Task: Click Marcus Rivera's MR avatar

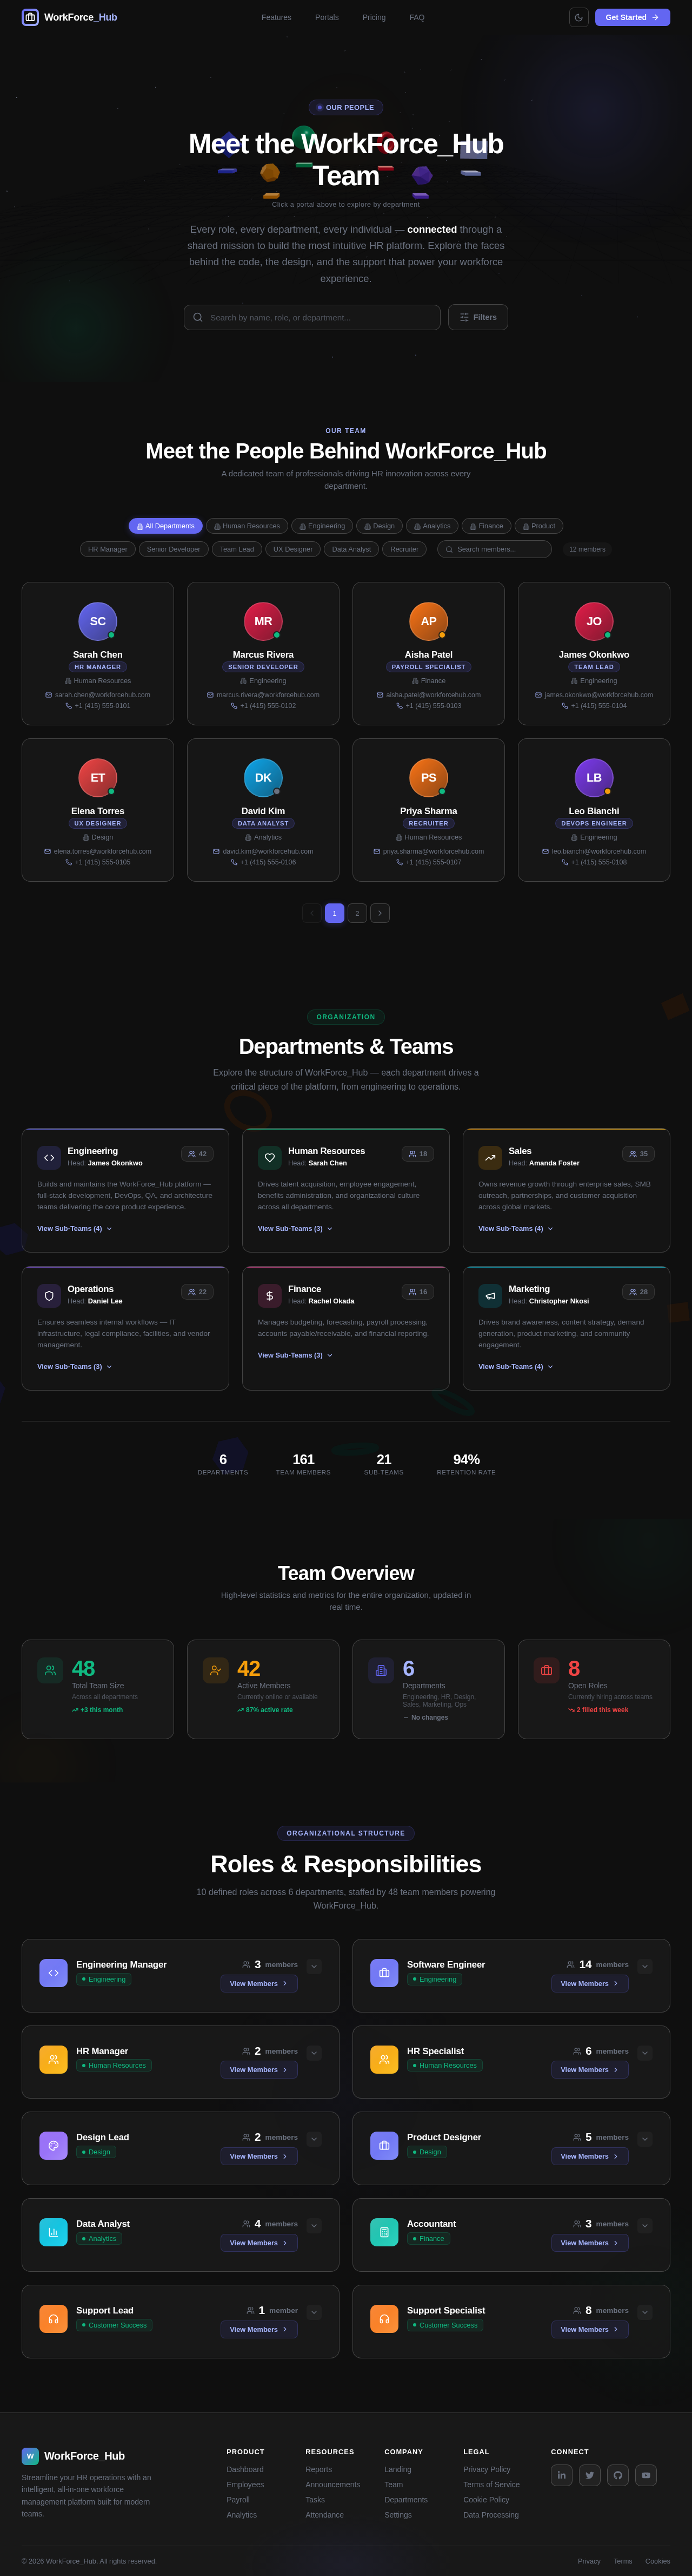Action: pos(264,621)
